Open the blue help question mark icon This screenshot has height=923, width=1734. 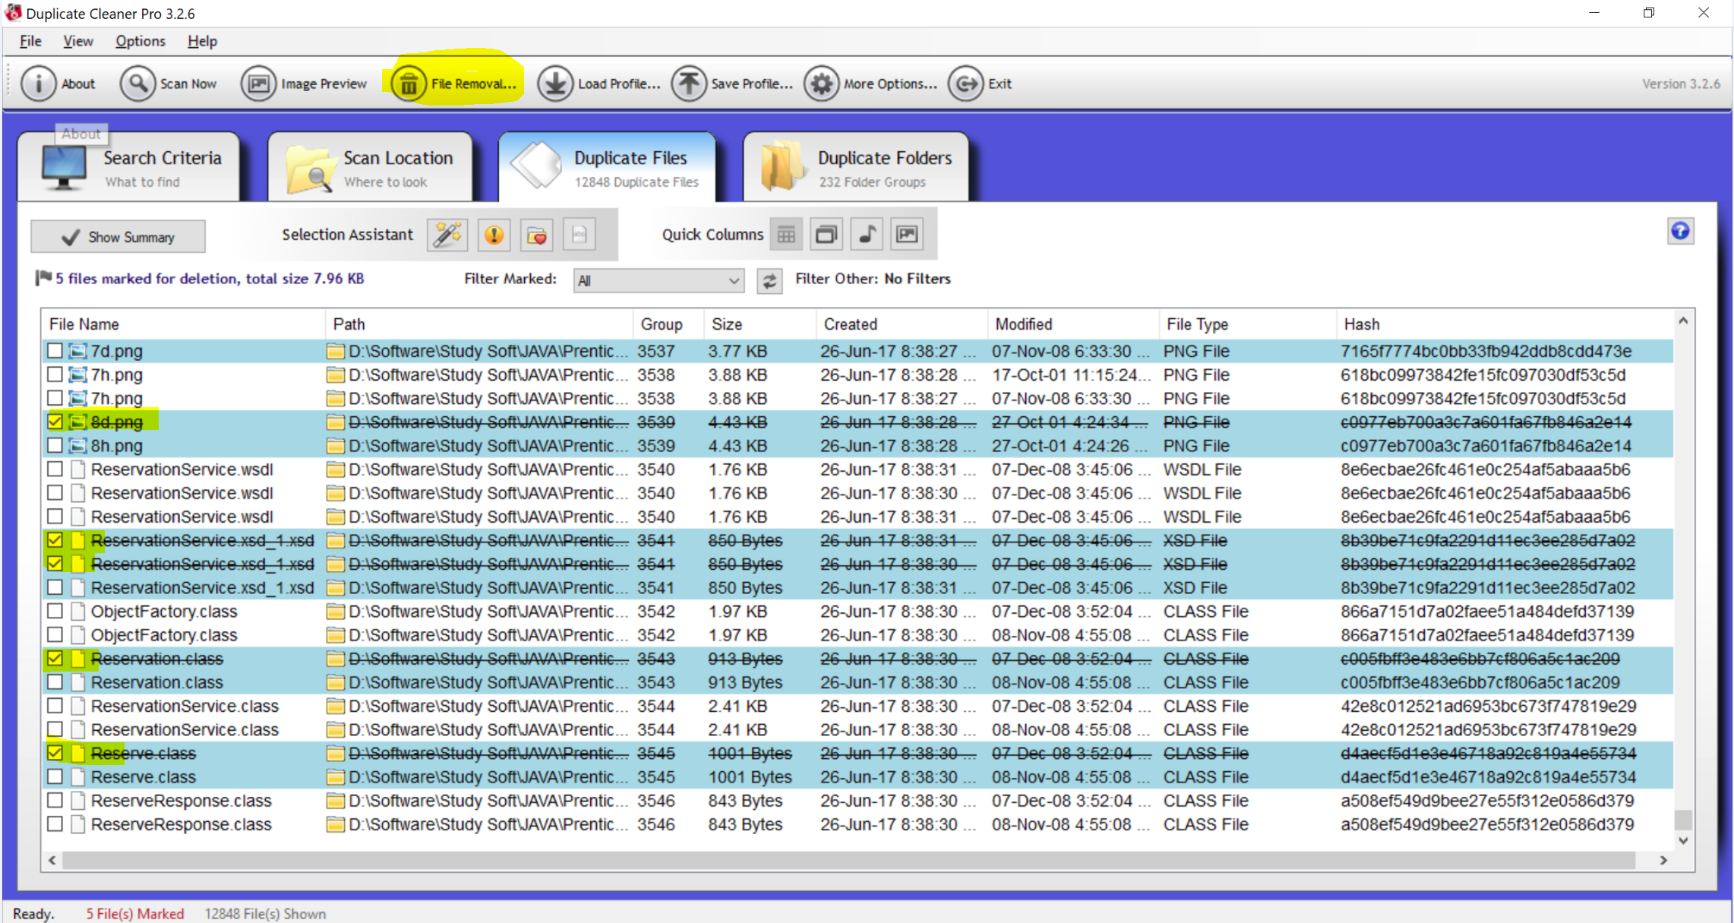1679,231
